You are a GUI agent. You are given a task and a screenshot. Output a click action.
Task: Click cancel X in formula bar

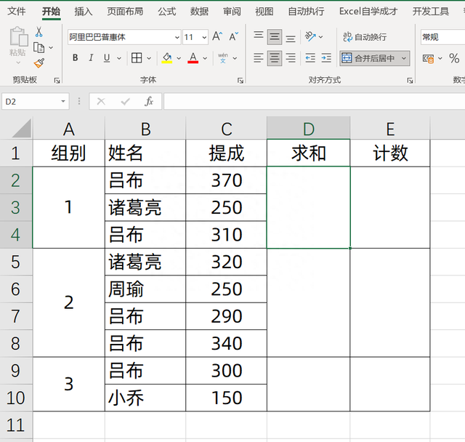click(x=101, y=102)
